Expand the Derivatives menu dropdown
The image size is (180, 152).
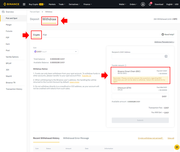pos(74,4)
